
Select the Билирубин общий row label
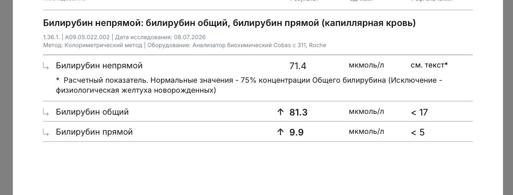tap(92, 112)
